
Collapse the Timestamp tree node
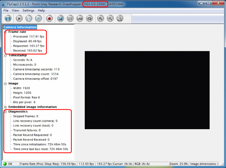(x=5, y=55)
